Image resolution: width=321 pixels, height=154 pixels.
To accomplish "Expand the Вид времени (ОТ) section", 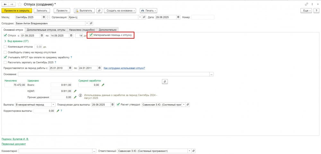I will point(5,41).
